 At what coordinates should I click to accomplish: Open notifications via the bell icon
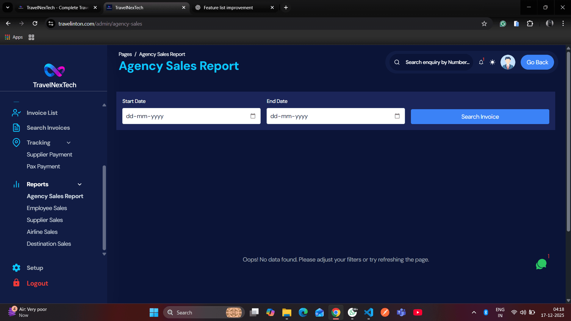click(481, 62)
